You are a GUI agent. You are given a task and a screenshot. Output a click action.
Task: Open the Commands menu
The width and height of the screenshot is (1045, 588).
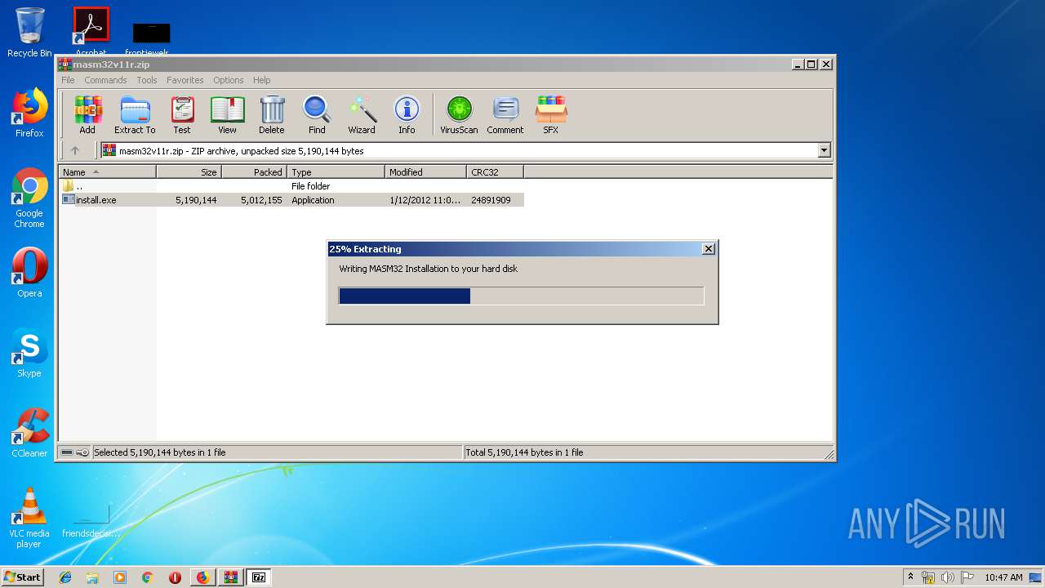click(105, 80)
